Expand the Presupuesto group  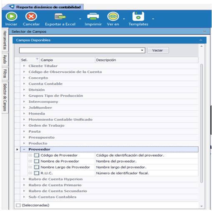[x=24, y=137]
